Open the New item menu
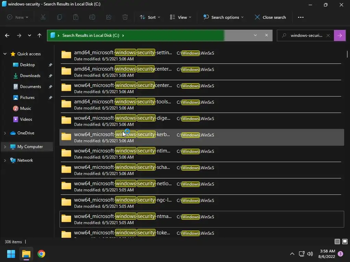The height and width of the screenshot is (262, 350). (18, 17)
